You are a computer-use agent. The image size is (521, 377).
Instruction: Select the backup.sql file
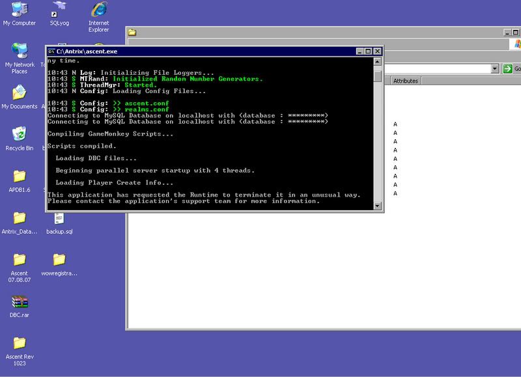click(x=59, y=218)
